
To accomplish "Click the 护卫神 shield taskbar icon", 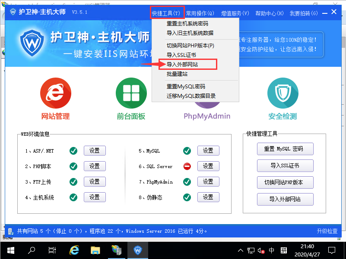I will tap(138, 250).
